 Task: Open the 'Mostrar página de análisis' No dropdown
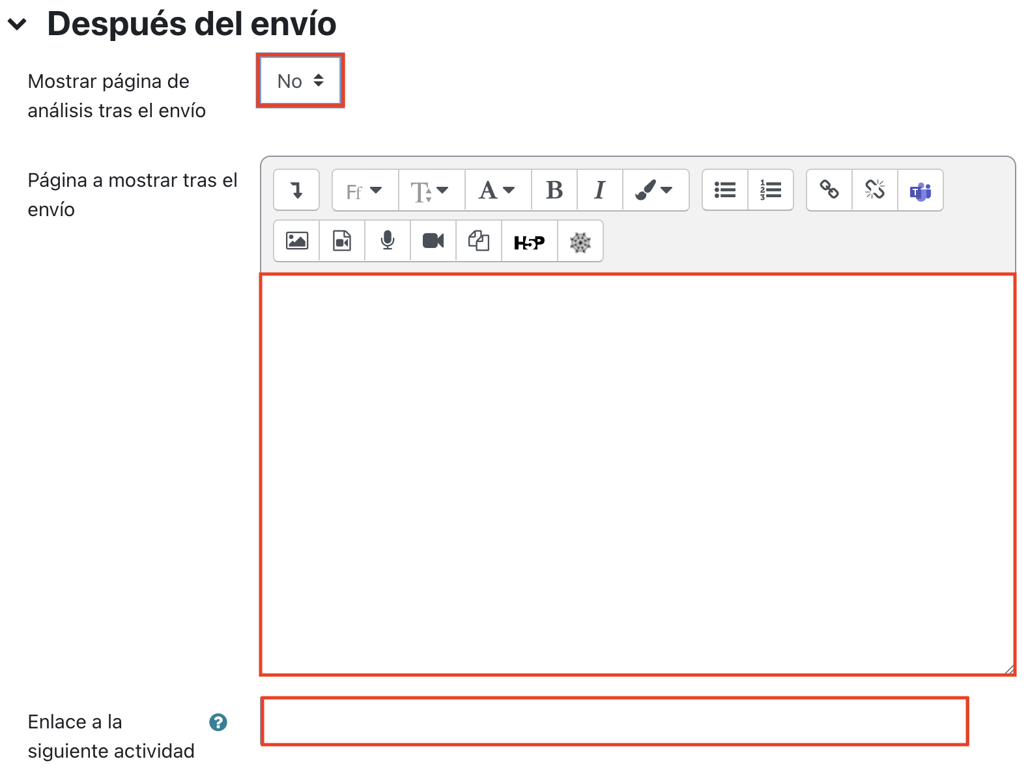[x=300, y=81]
